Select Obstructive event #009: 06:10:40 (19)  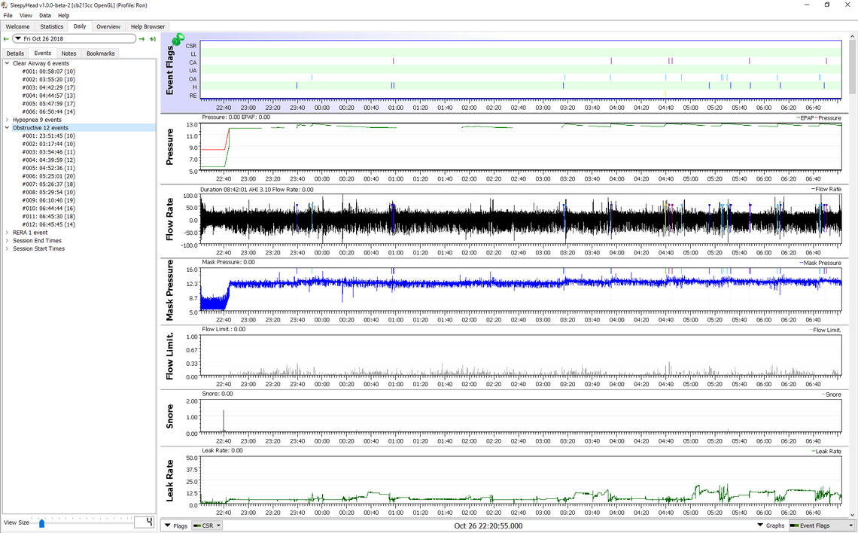point(49,200)
